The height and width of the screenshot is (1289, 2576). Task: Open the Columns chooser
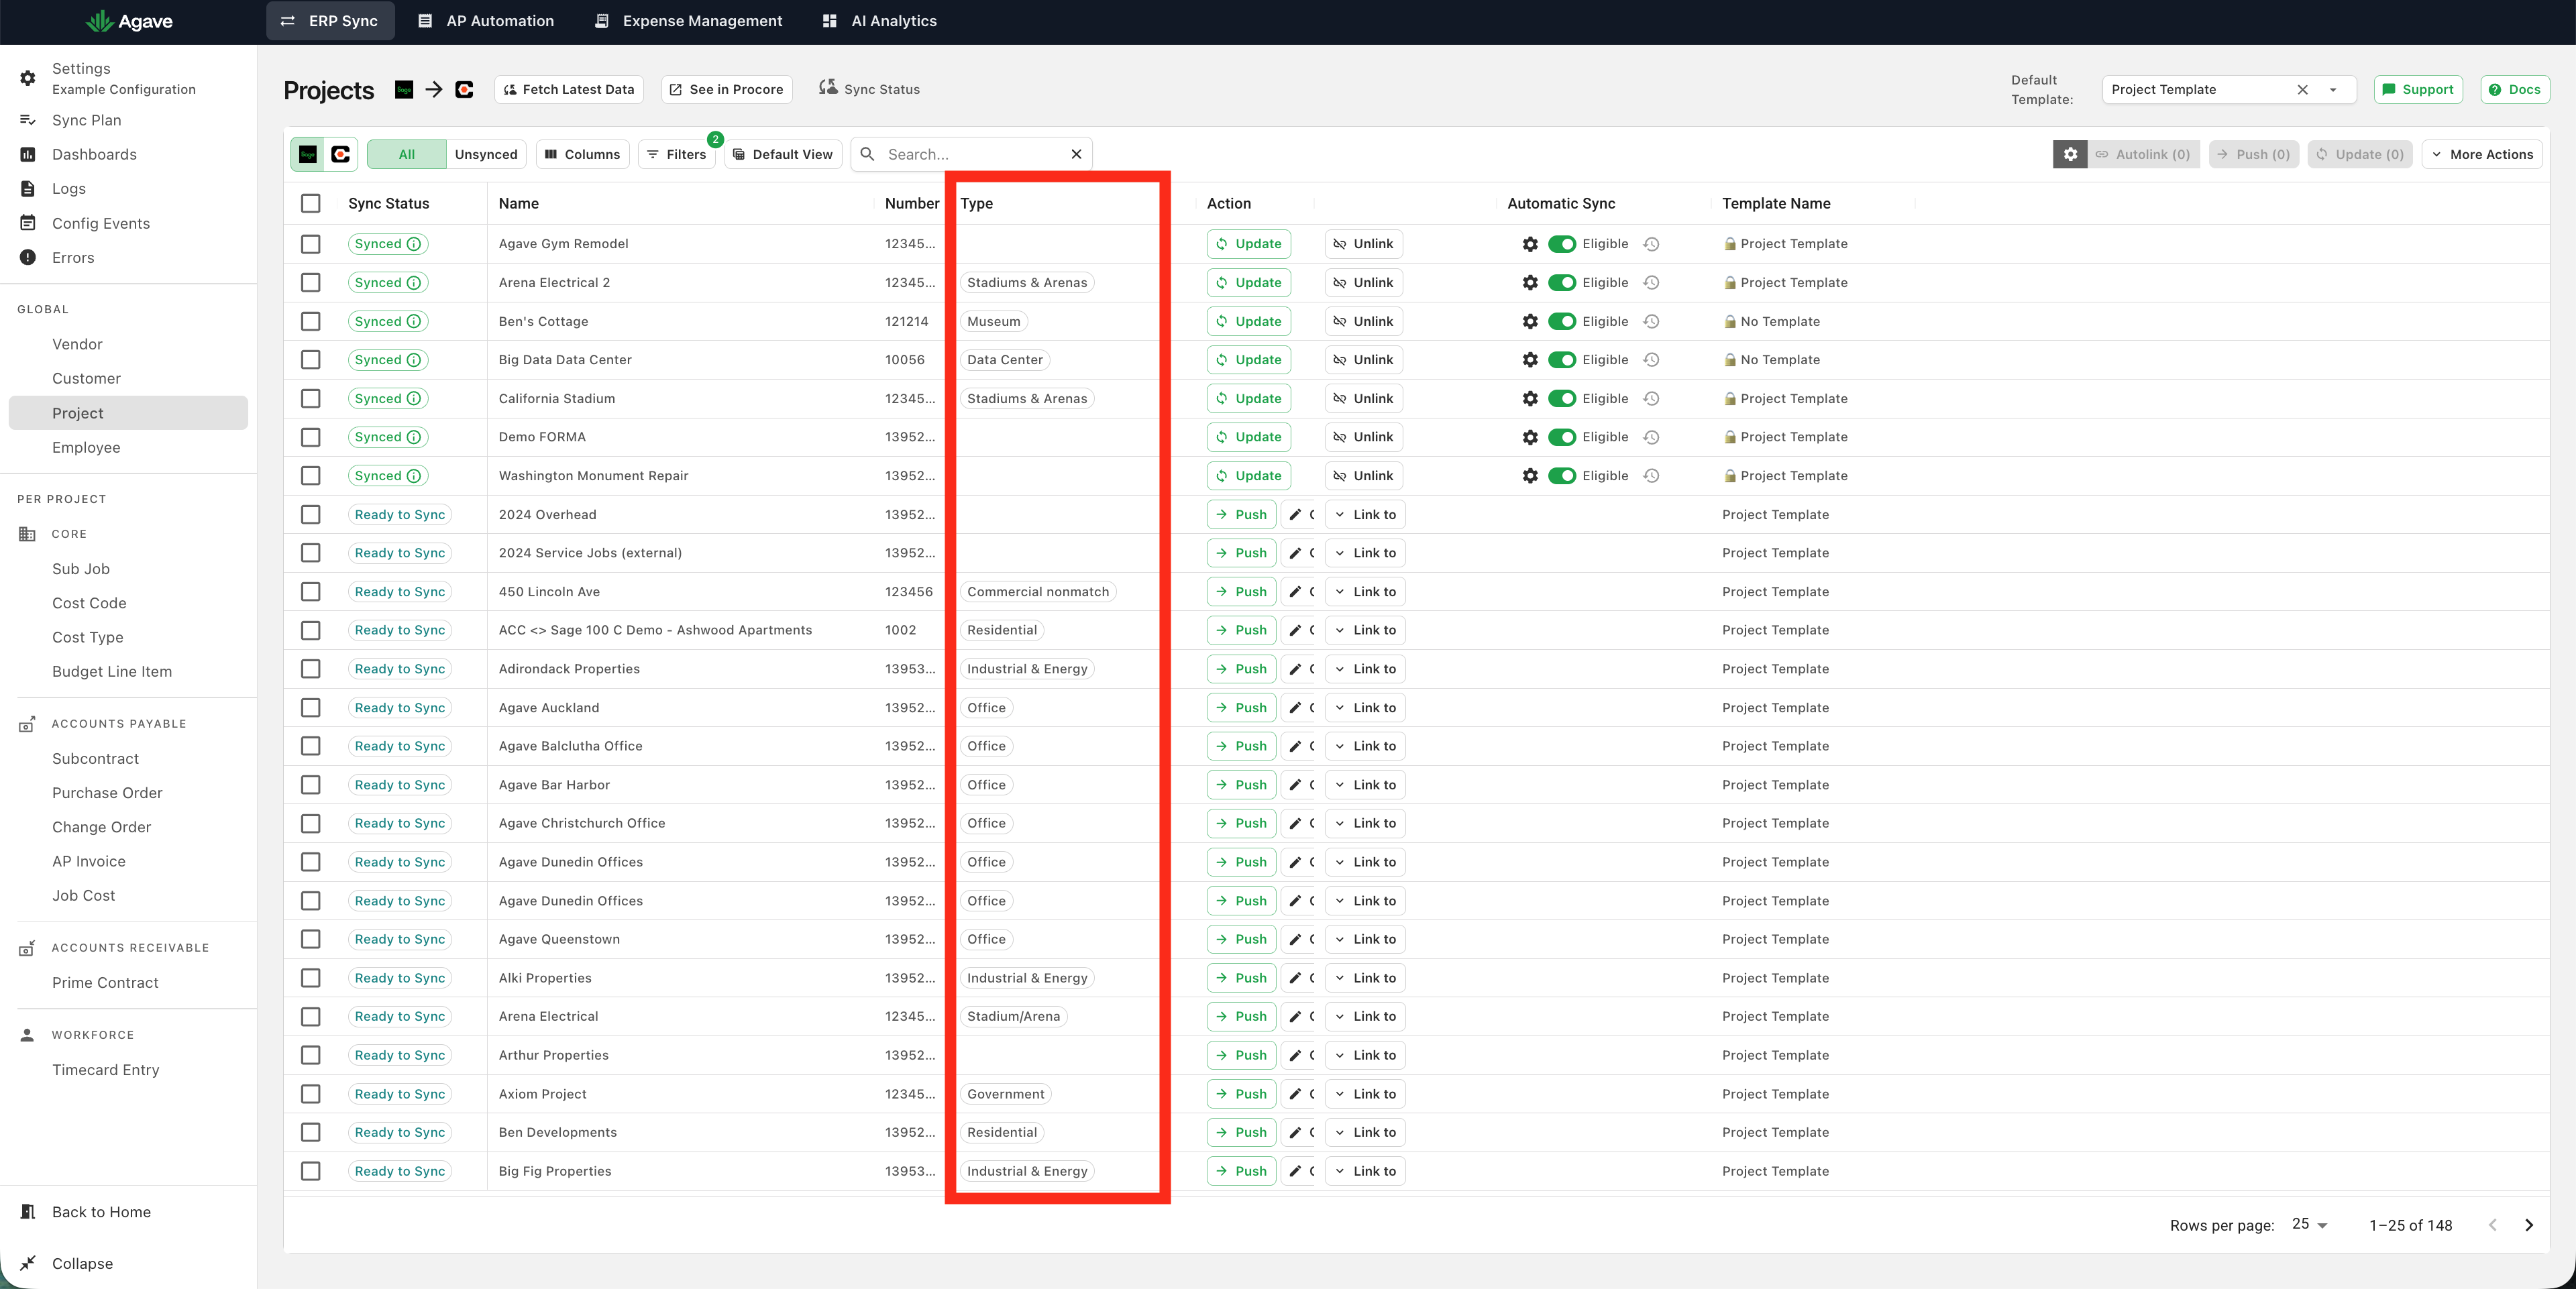click(x=583, y=154)
